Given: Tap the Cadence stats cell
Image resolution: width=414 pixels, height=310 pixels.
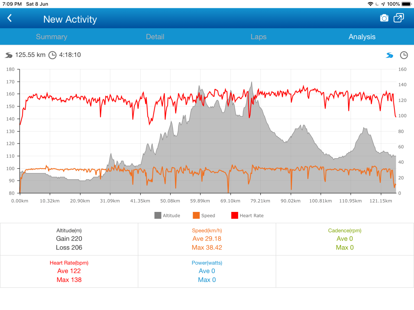Looking at the screenshot, I should pos(345,239).
